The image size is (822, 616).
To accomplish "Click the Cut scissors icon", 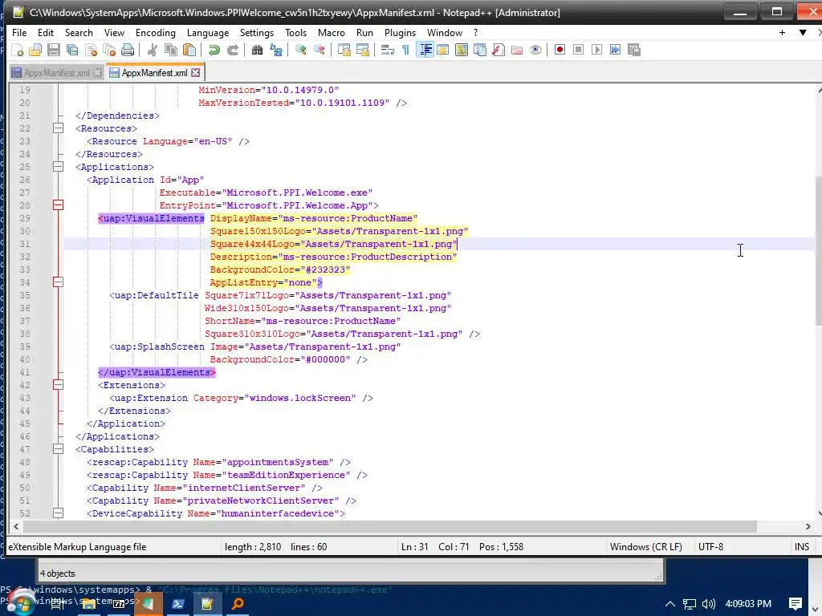I will click(x=153, y=50).
